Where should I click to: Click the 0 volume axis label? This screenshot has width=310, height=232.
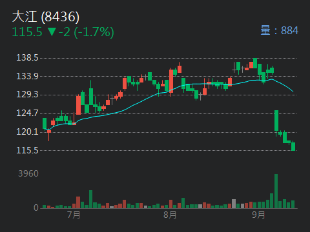coord(36,208)
